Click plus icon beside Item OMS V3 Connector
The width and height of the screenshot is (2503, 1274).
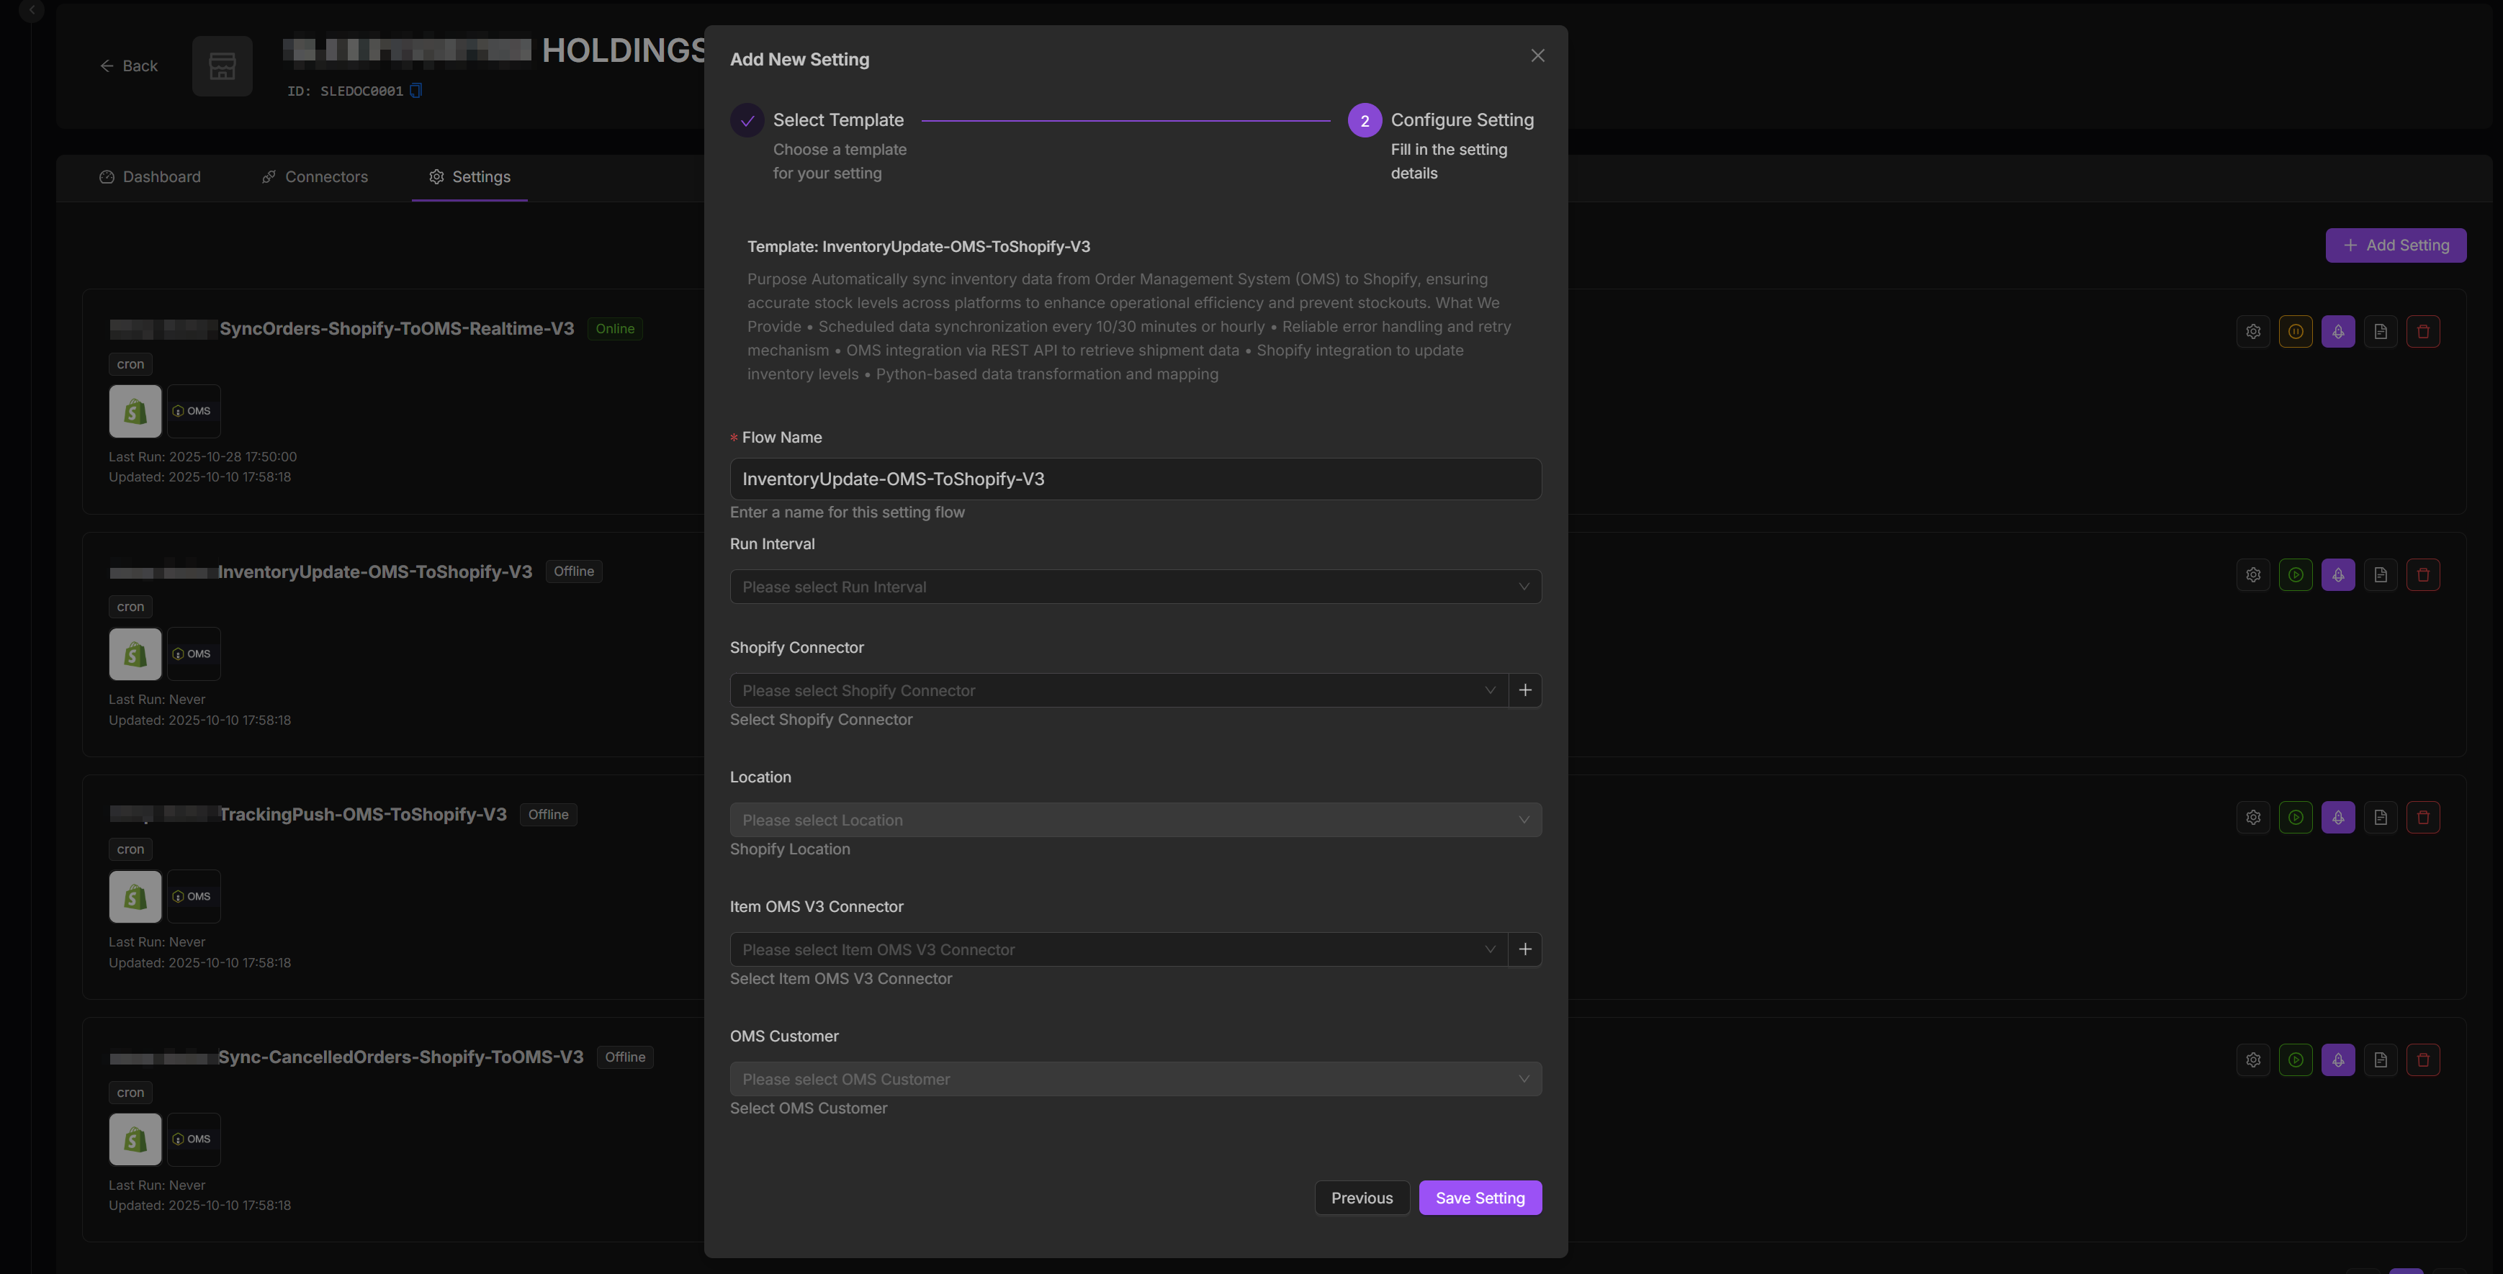click(1524, 949)
